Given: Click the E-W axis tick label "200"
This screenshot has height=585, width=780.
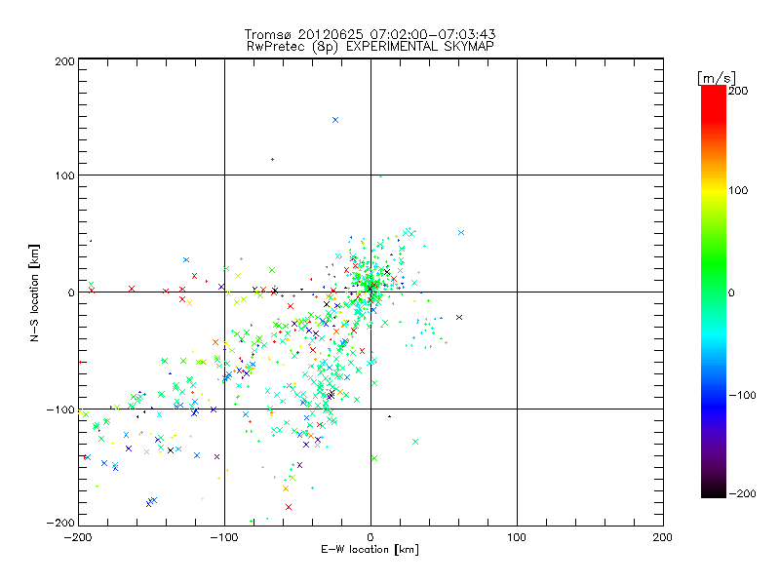Looking at the screenshot, I should [x=663, y=537].
